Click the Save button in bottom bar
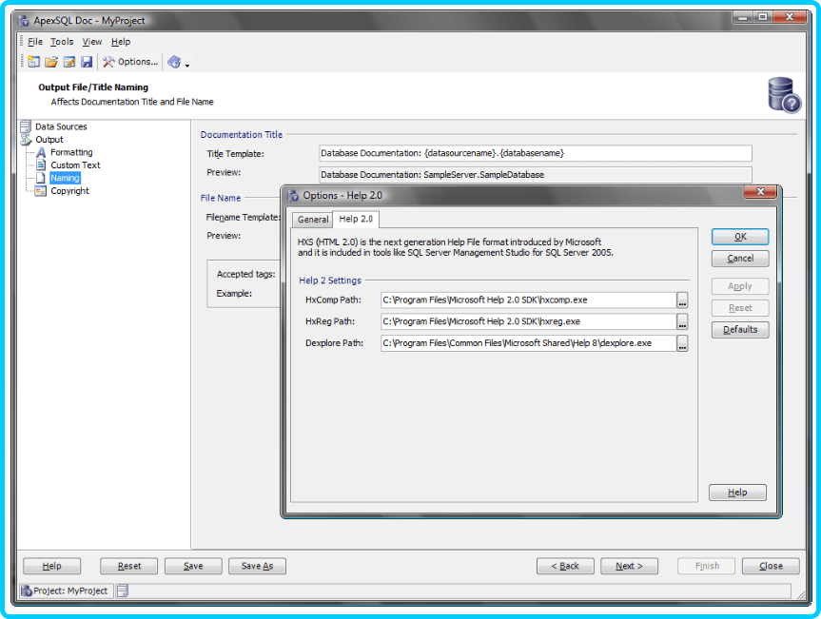Viewport: 821px width, 619px height. click(x=193, y=566)
